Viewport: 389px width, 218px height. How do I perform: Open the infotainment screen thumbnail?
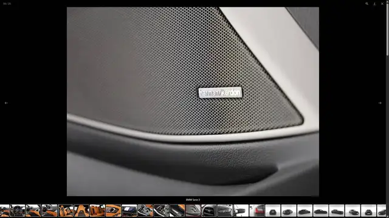(x=129, y=211)
